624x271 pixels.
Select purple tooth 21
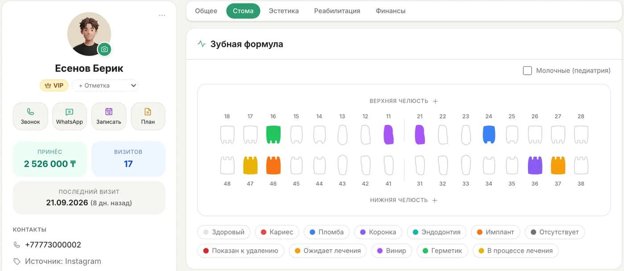(x=420, y=135)
